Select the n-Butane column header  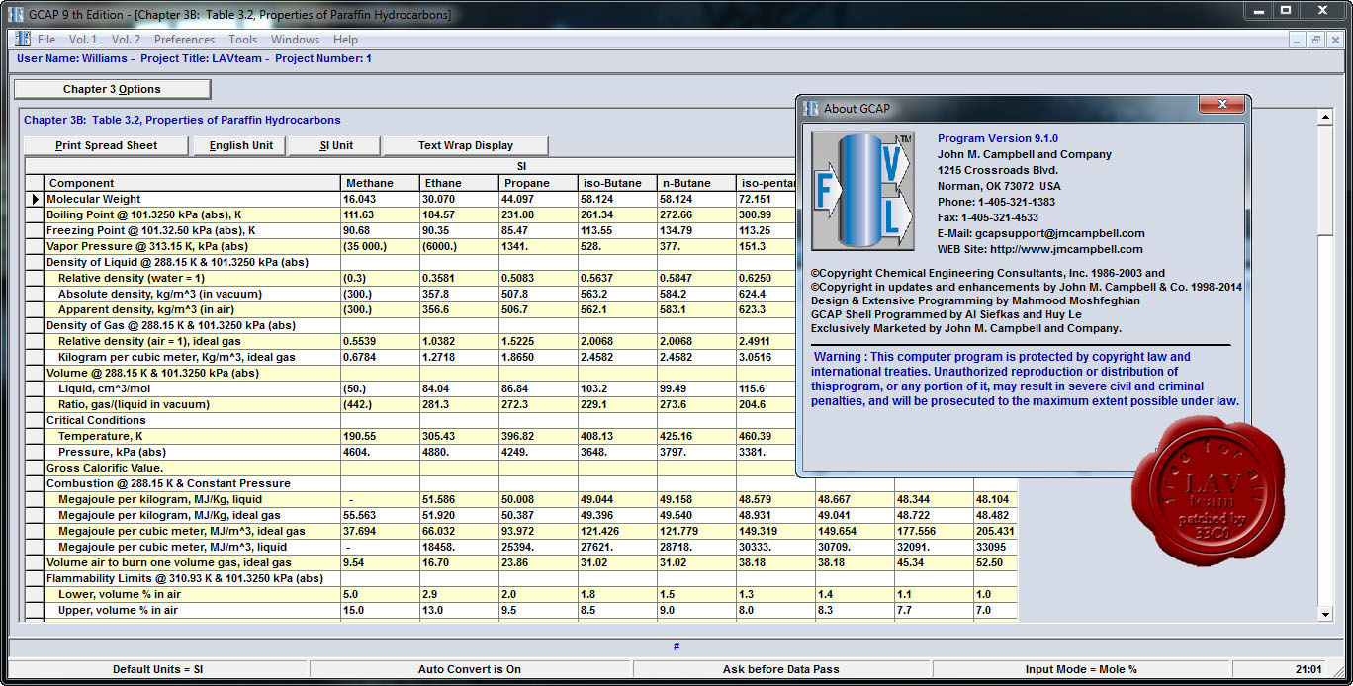point(696,183)
